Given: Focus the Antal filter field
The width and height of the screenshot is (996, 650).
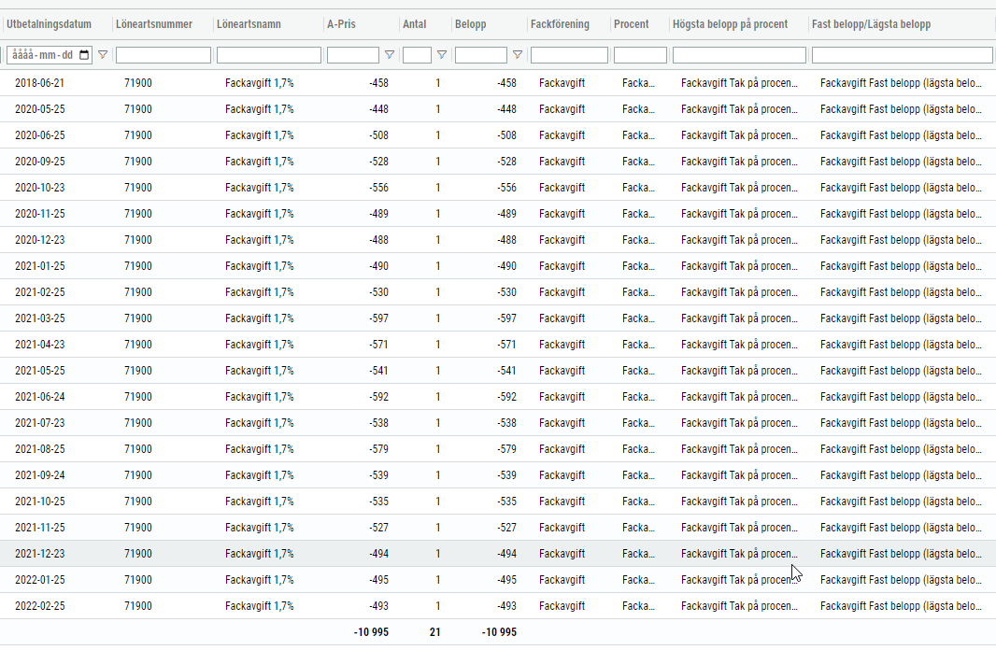Looking at the screenshot, I should pyautogui.click(x=417, y=55).
